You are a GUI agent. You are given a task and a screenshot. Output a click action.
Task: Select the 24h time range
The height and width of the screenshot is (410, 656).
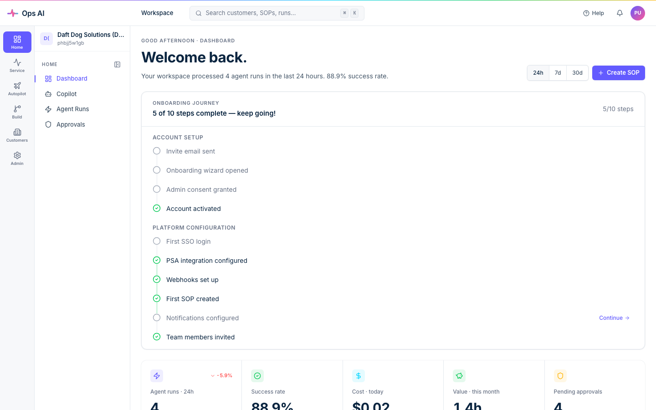(x=538, y=73)
